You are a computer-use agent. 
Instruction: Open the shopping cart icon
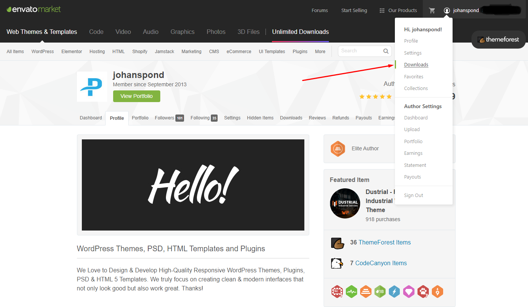pyautogui.click(x=432, y=11)
